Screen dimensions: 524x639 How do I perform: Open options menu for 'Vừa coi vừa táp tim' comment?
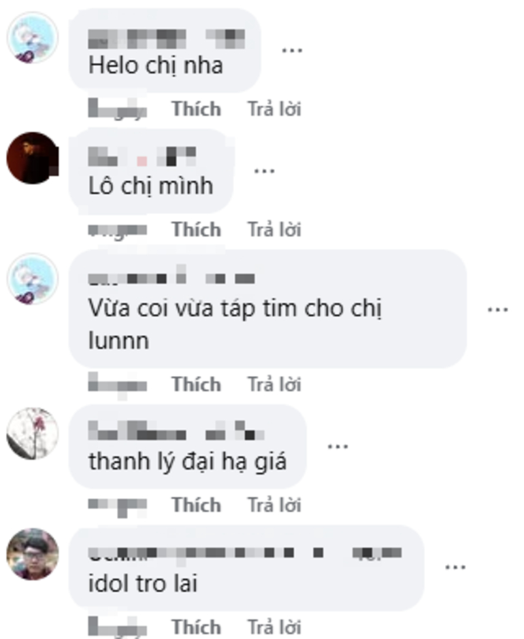coord(498,310)
